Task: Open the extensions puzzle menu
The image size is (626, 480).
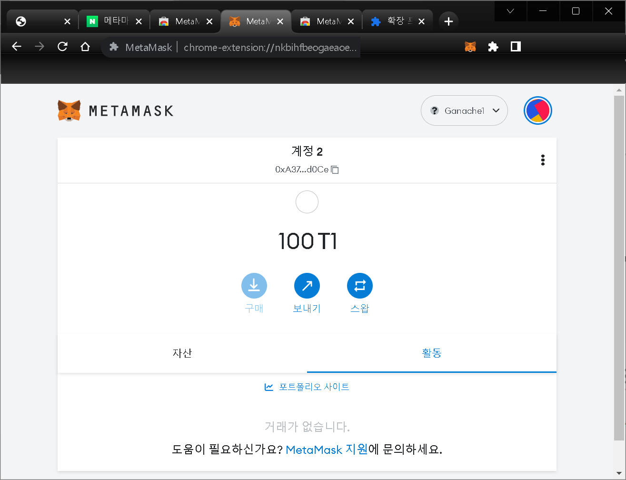Action: point(493,47)
